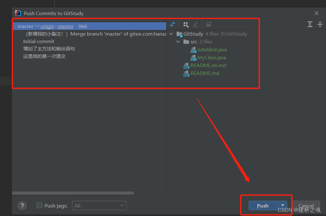Click the Expand All icon

pyautogui.click(x=310, y=24)
